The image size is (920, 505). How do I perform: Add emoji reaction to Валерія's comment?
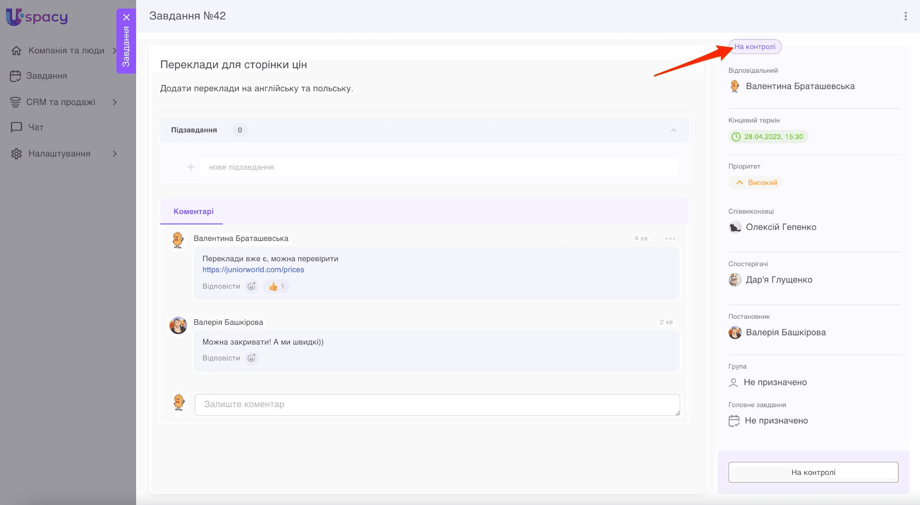(252, 358)
